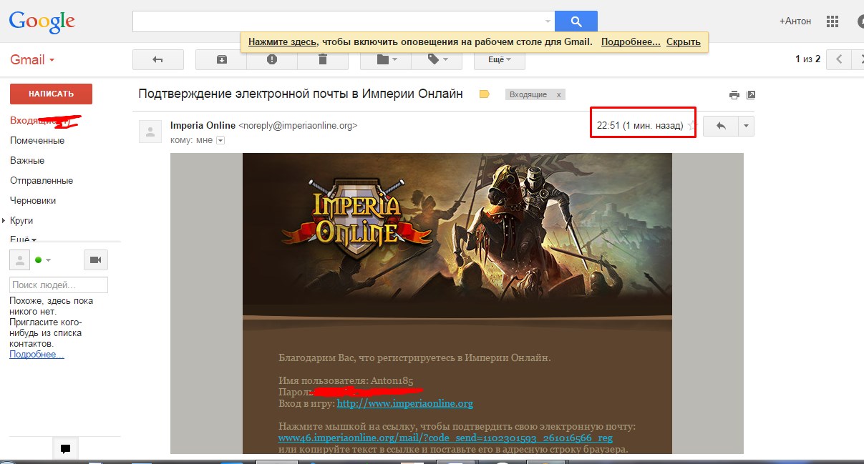Start a video call with the camera icon
This screenshot has height=464, width=864.
click(95, 260)
